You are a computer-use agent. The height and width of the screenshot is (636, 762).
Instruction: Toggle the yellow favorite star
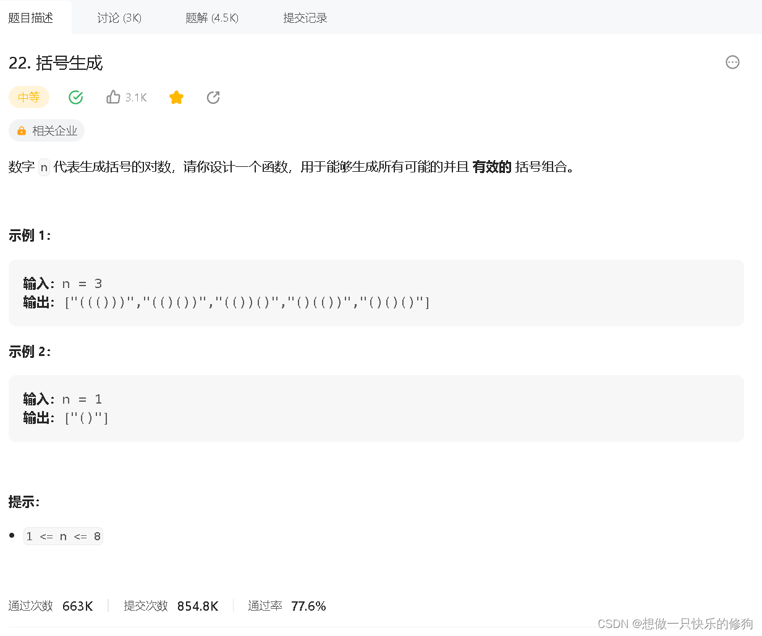176,97
